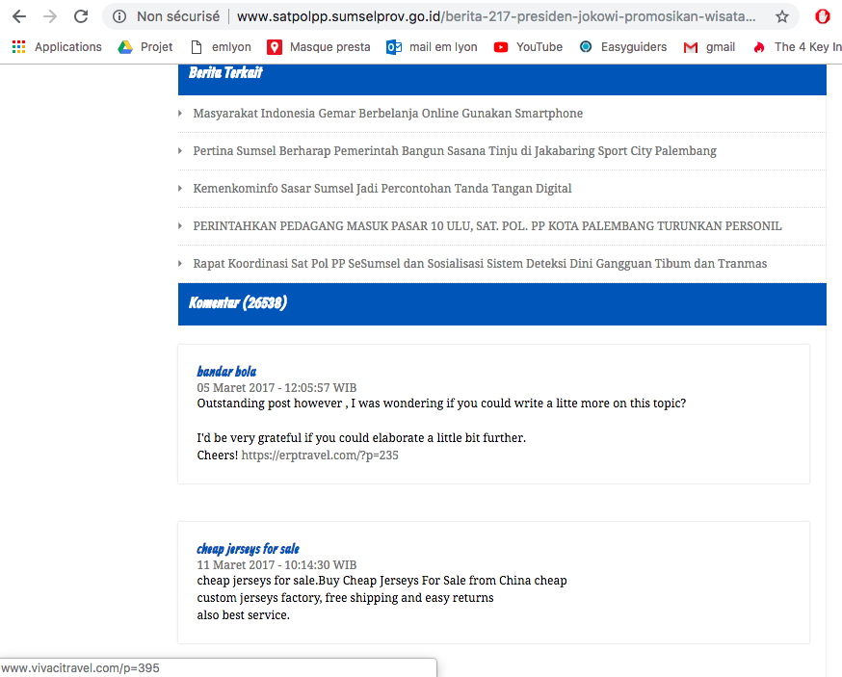Click the 11 Maret 2017 - 10:14:30 WIB timestamp
This screenshot has height=677, width=842.
[276, 564]
